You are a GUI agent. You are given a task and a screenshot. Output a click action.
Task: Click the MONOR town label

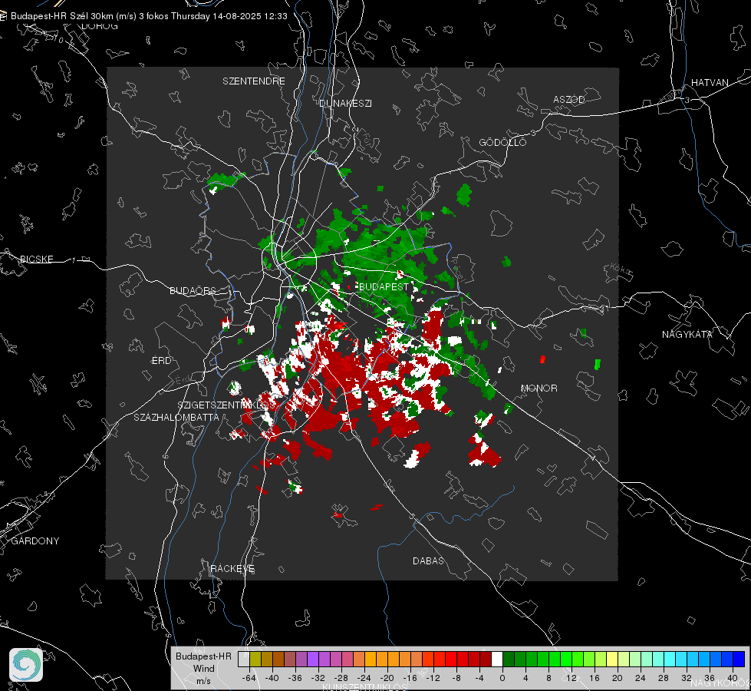539,388
